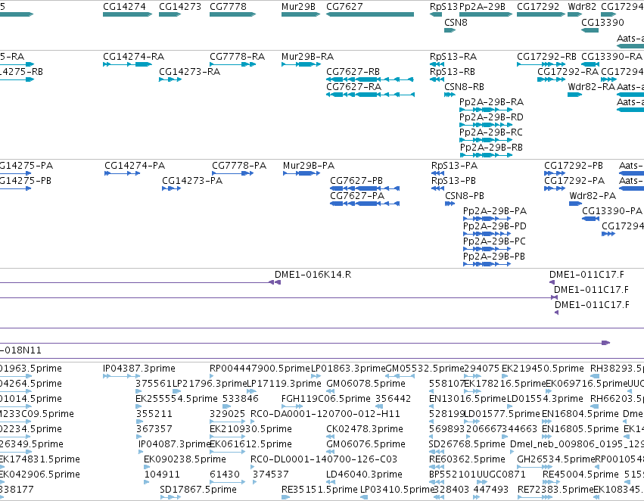Viewport: 644px width, 501px height.
Task: Open the CSN8-RB transcript label
Action: click(x=464, y=87)
